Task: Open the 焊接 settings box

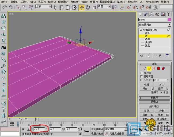Action: tap(168, 115)
